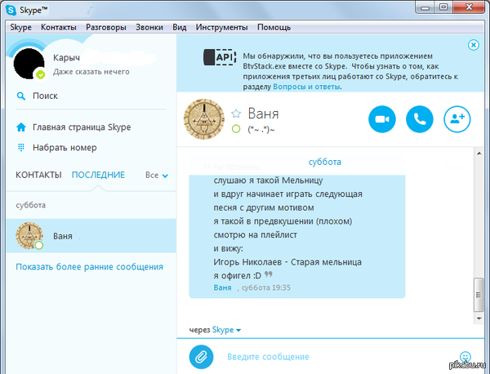Toggle favorite star next to Ваня

click(236, 114)
